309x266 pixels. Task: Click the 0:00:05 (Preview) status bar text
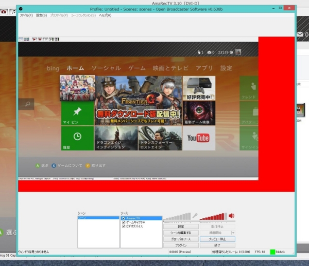point(180,252)
